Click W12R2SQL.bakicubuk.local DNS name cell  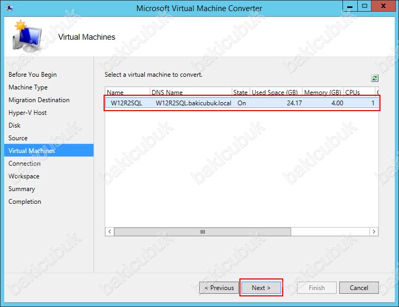tap(193, 103)
